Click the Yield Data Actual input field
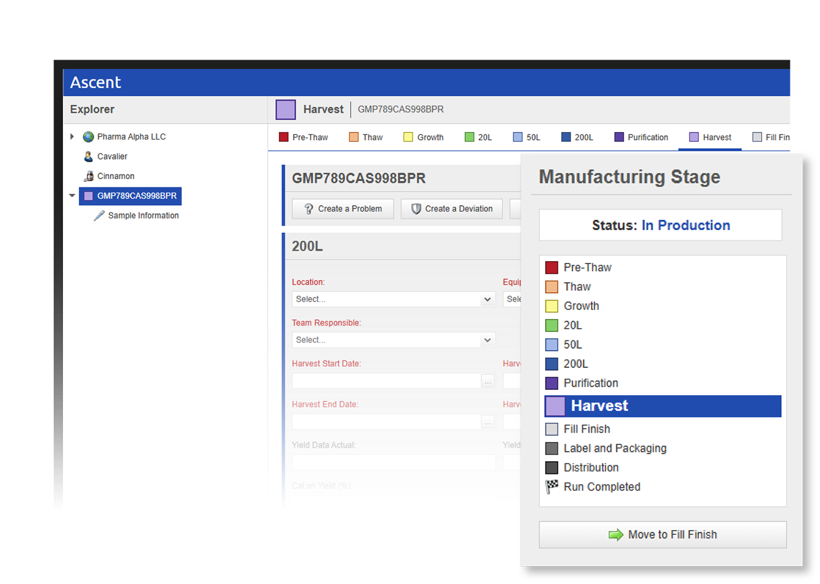The width and height of the screenshot is (820, 584). click(393, 462)
